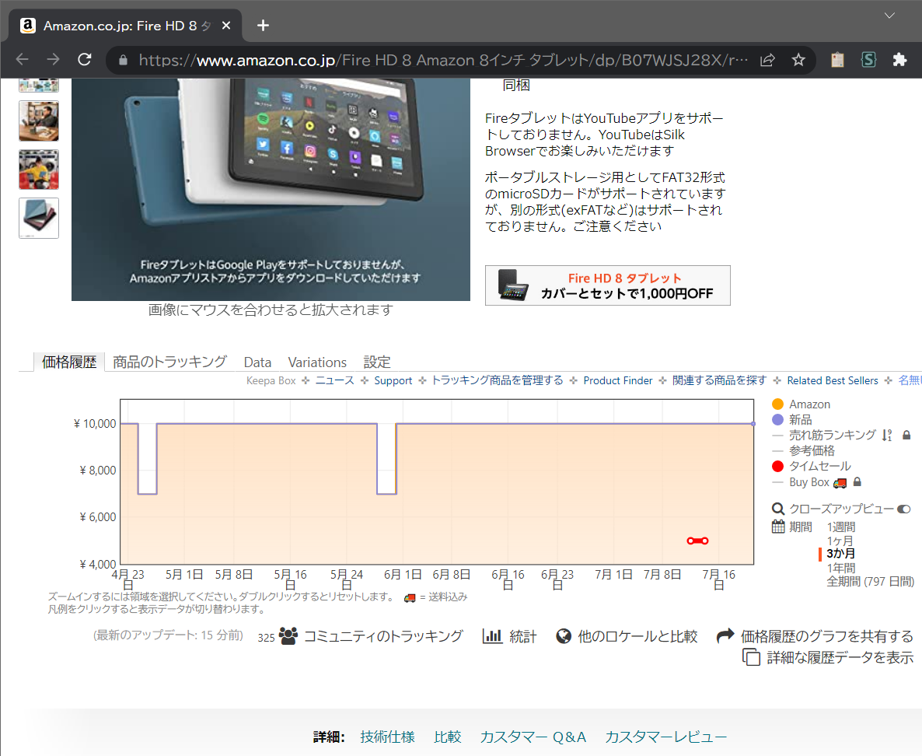
Task: Open the ニュース link
Action: pyautogui.click(x=334, y=380)
